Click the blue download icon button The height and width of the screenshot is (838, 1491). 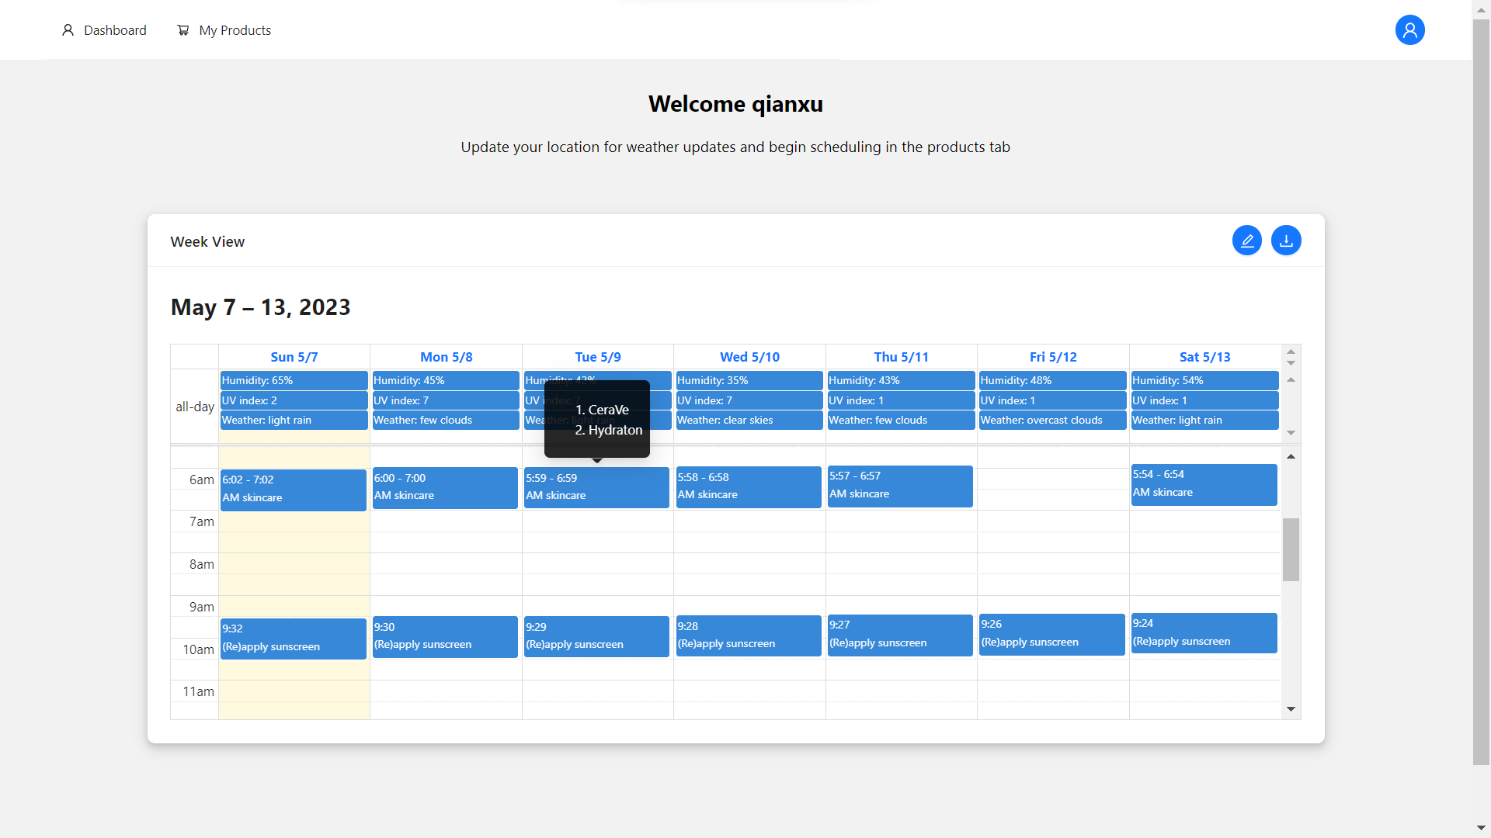coord(1286,241)
